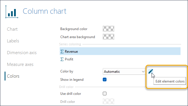
Task: Click the pencil Edit element colors icon
Action: [x=151, y=71]
